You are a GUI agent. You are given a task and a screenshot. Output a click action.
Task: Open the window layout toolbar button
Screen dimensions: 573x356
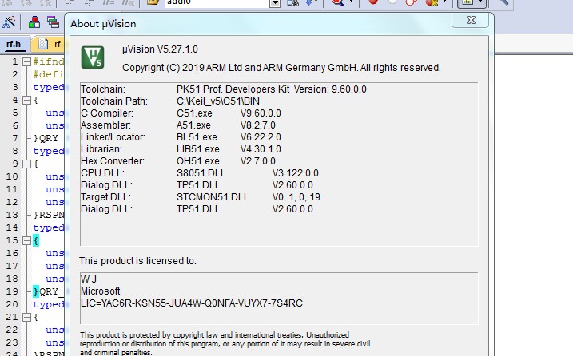click(468, 3)
